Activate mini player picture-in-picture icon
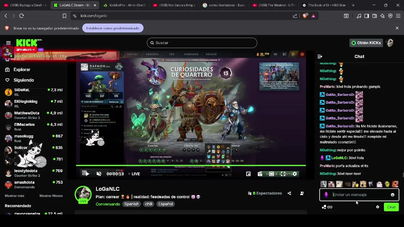 248,174
